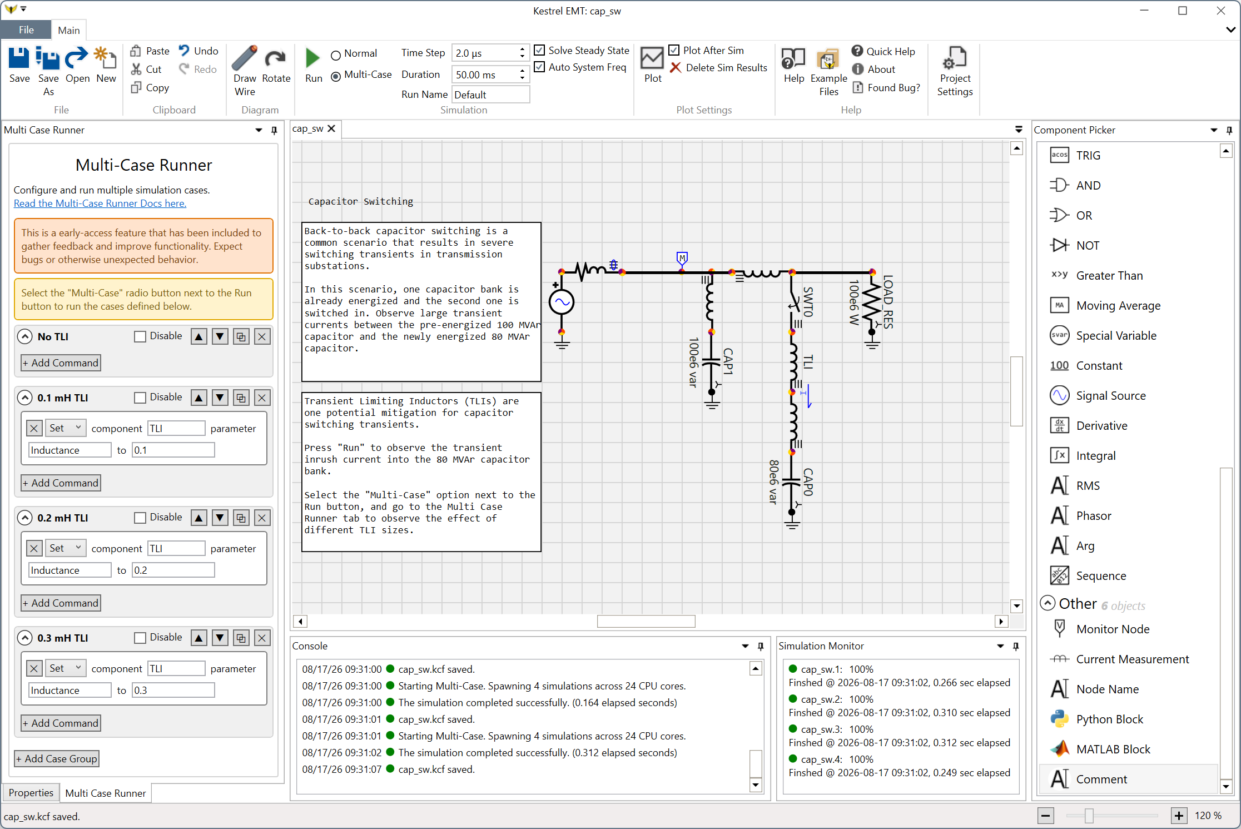Click the canvas zoom slider thumb

coord(1089,816)
